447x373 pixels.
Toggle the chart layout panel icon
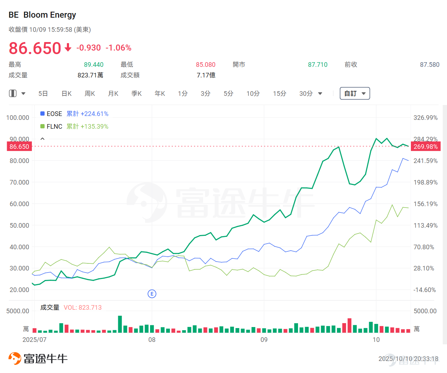[x=13, y=93]
